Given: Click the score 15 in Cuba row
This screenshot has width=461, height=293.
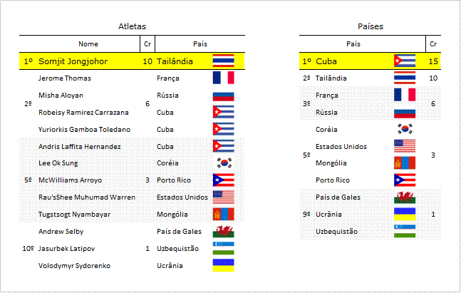Looking at the screenshot, I should pyautogui.click(x=433, y=61).
